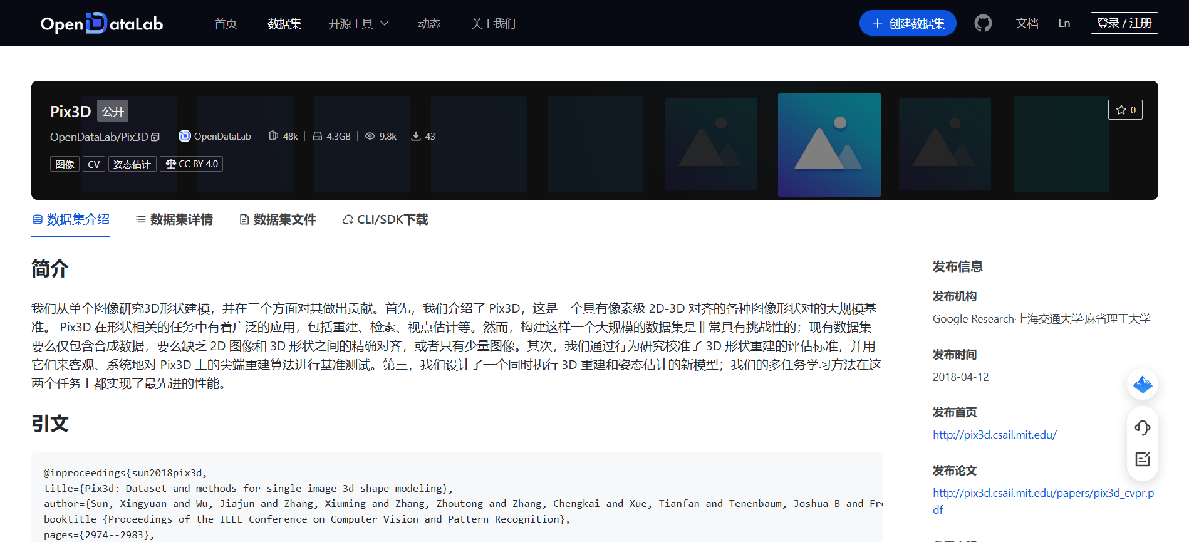Image resolution: width=1189 pixels, height=542 pixels.
Task: Open the feedback note icon
Action: 1143,459
